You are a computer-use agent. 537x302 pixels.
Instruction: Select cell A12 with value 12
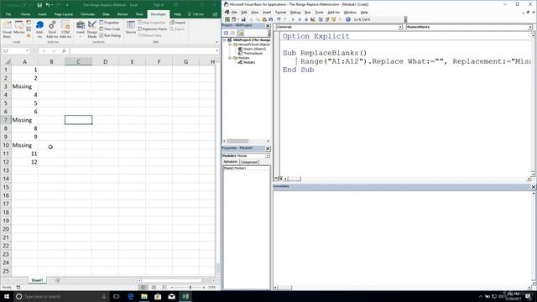pyautogui.click(x=24, y=162)
